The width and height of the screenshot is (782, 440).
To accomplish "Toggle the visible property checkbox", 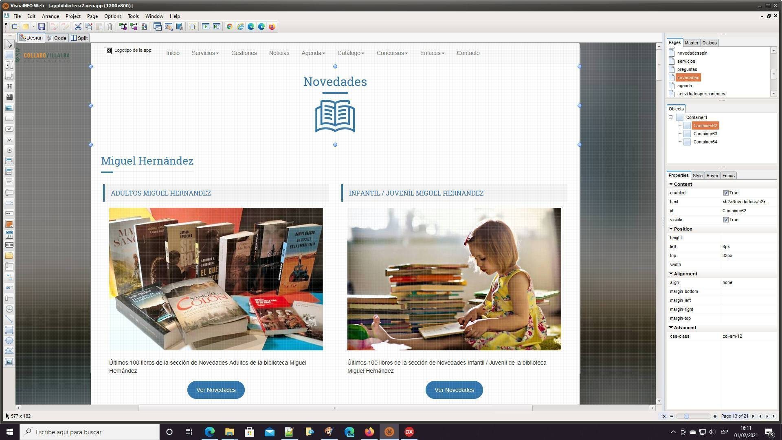I will pyautogui.click(x=726, y=220).
